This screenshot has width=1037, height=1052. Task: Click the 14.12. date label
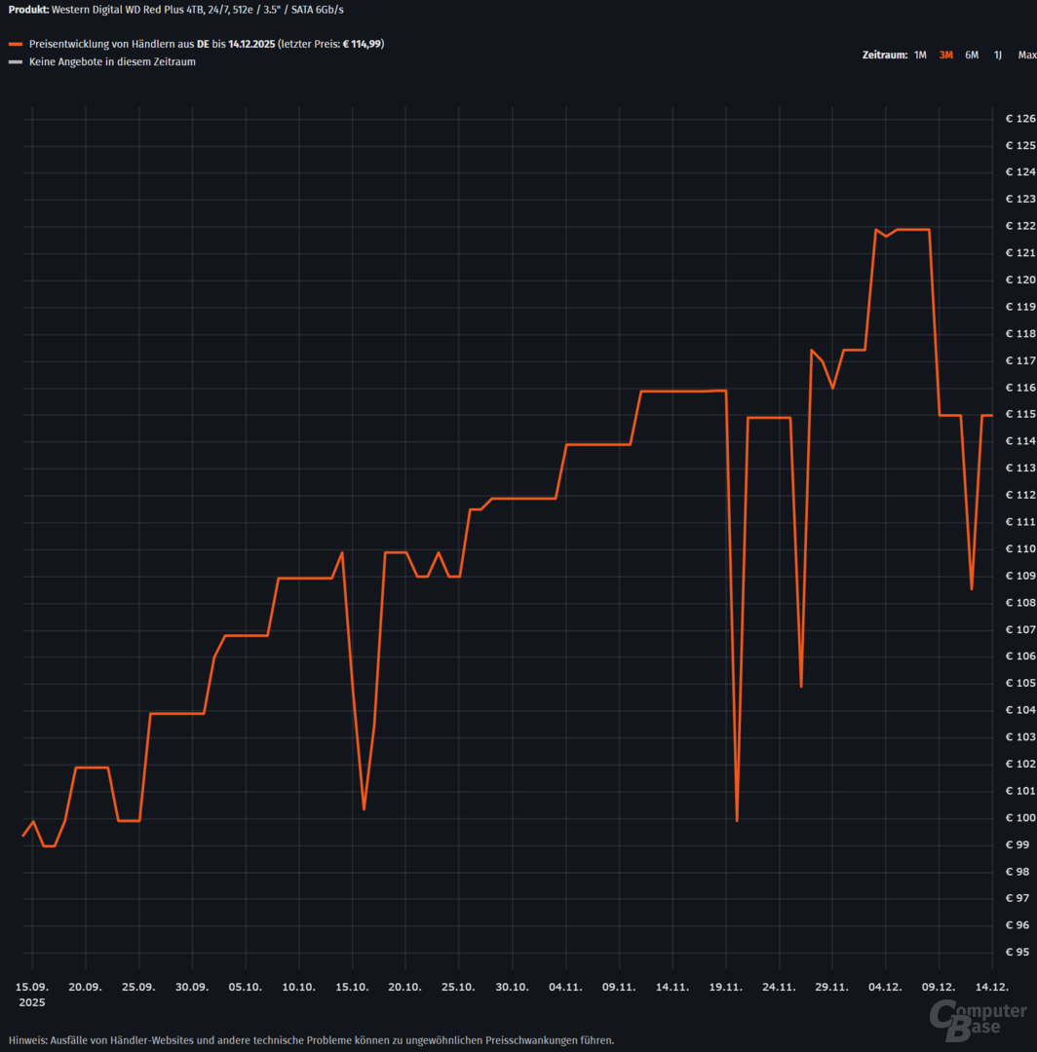(x=991, y=987)
